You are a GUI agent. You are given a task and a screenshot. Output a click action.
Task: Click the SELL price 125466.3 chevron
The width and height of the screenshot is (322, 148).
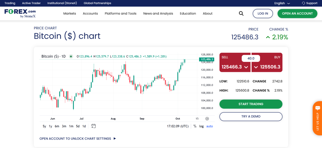(246, 67)
